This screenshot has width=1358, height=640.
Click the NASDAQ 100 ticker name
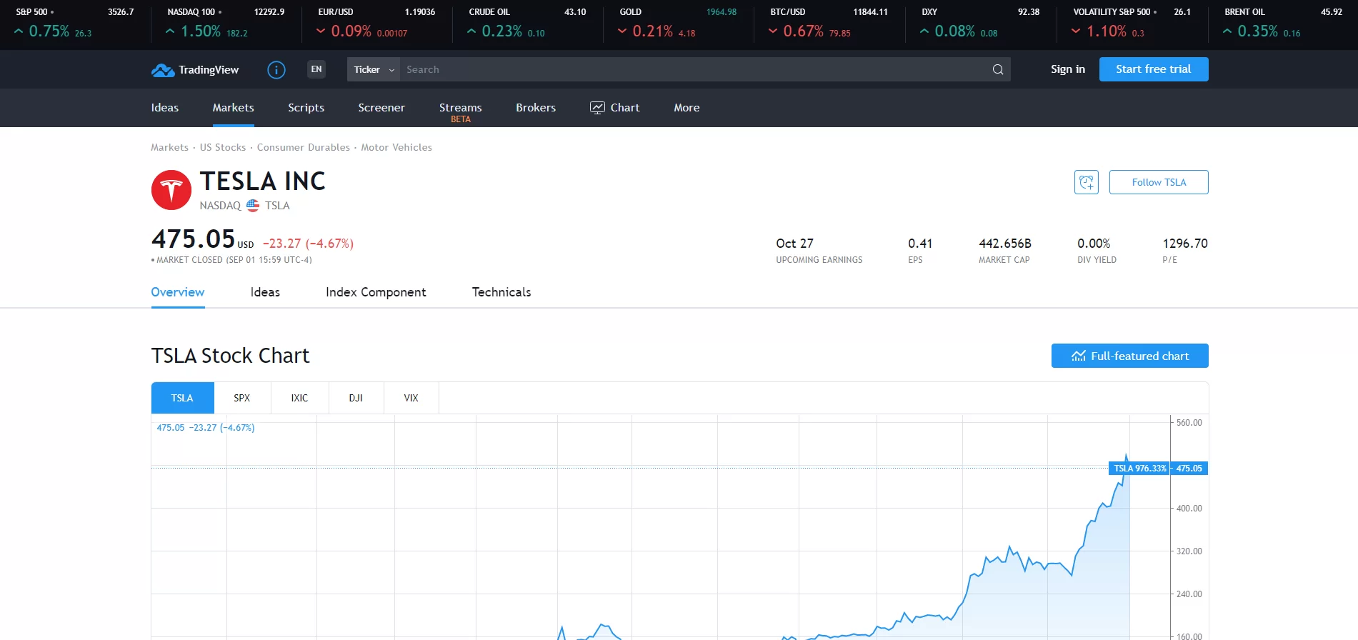pyautogui.click(x=191, y=12)
